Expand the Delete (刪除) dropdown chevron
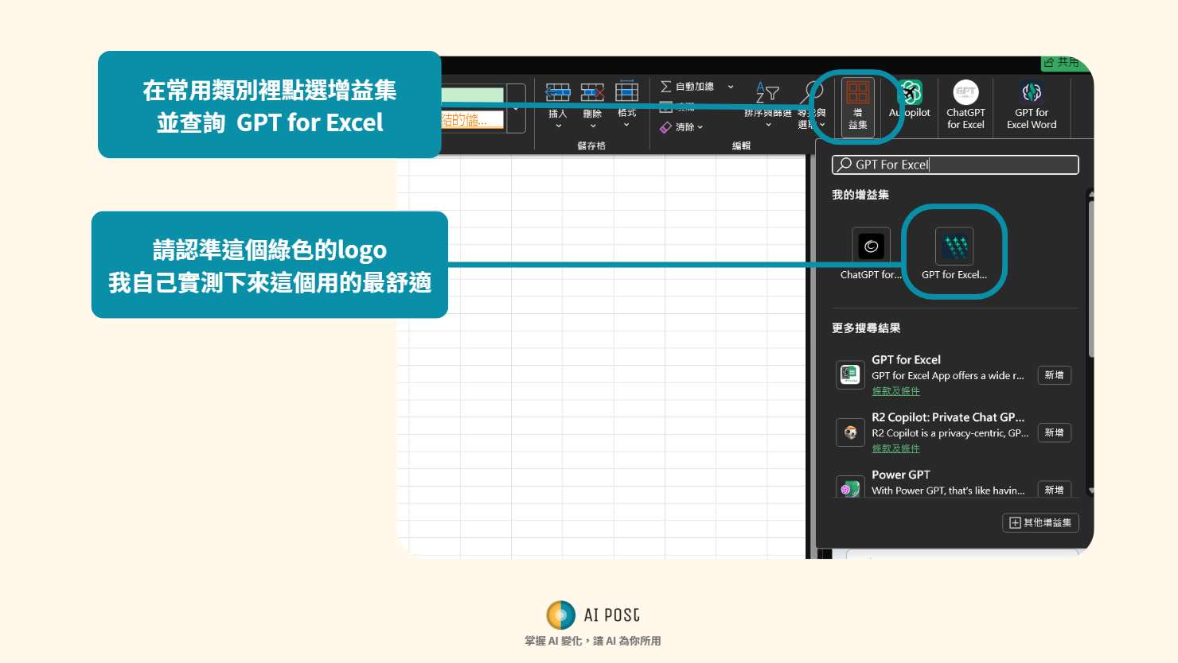The height and width of the screenshot is (663, 1178). (593, 126)
